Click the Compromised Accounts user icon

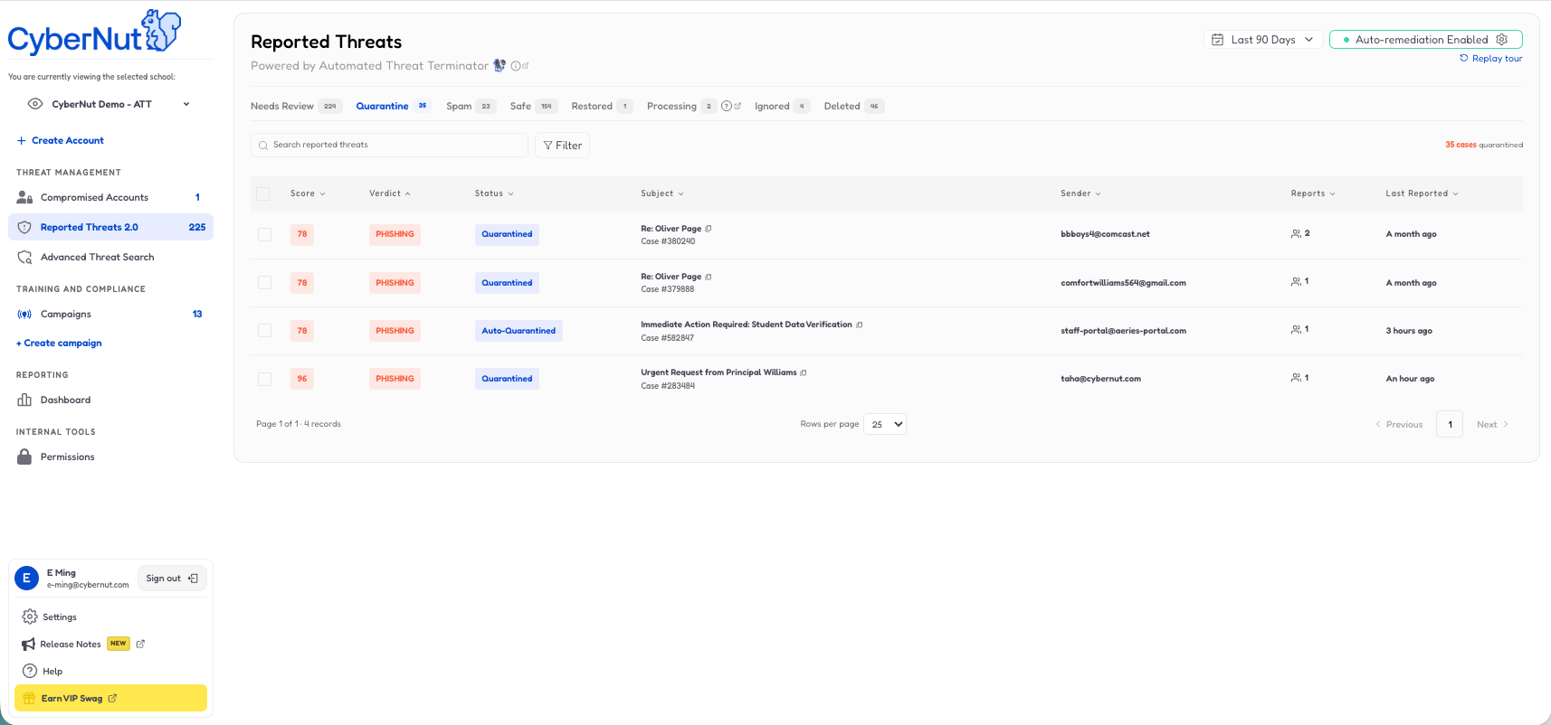point(24,197)
